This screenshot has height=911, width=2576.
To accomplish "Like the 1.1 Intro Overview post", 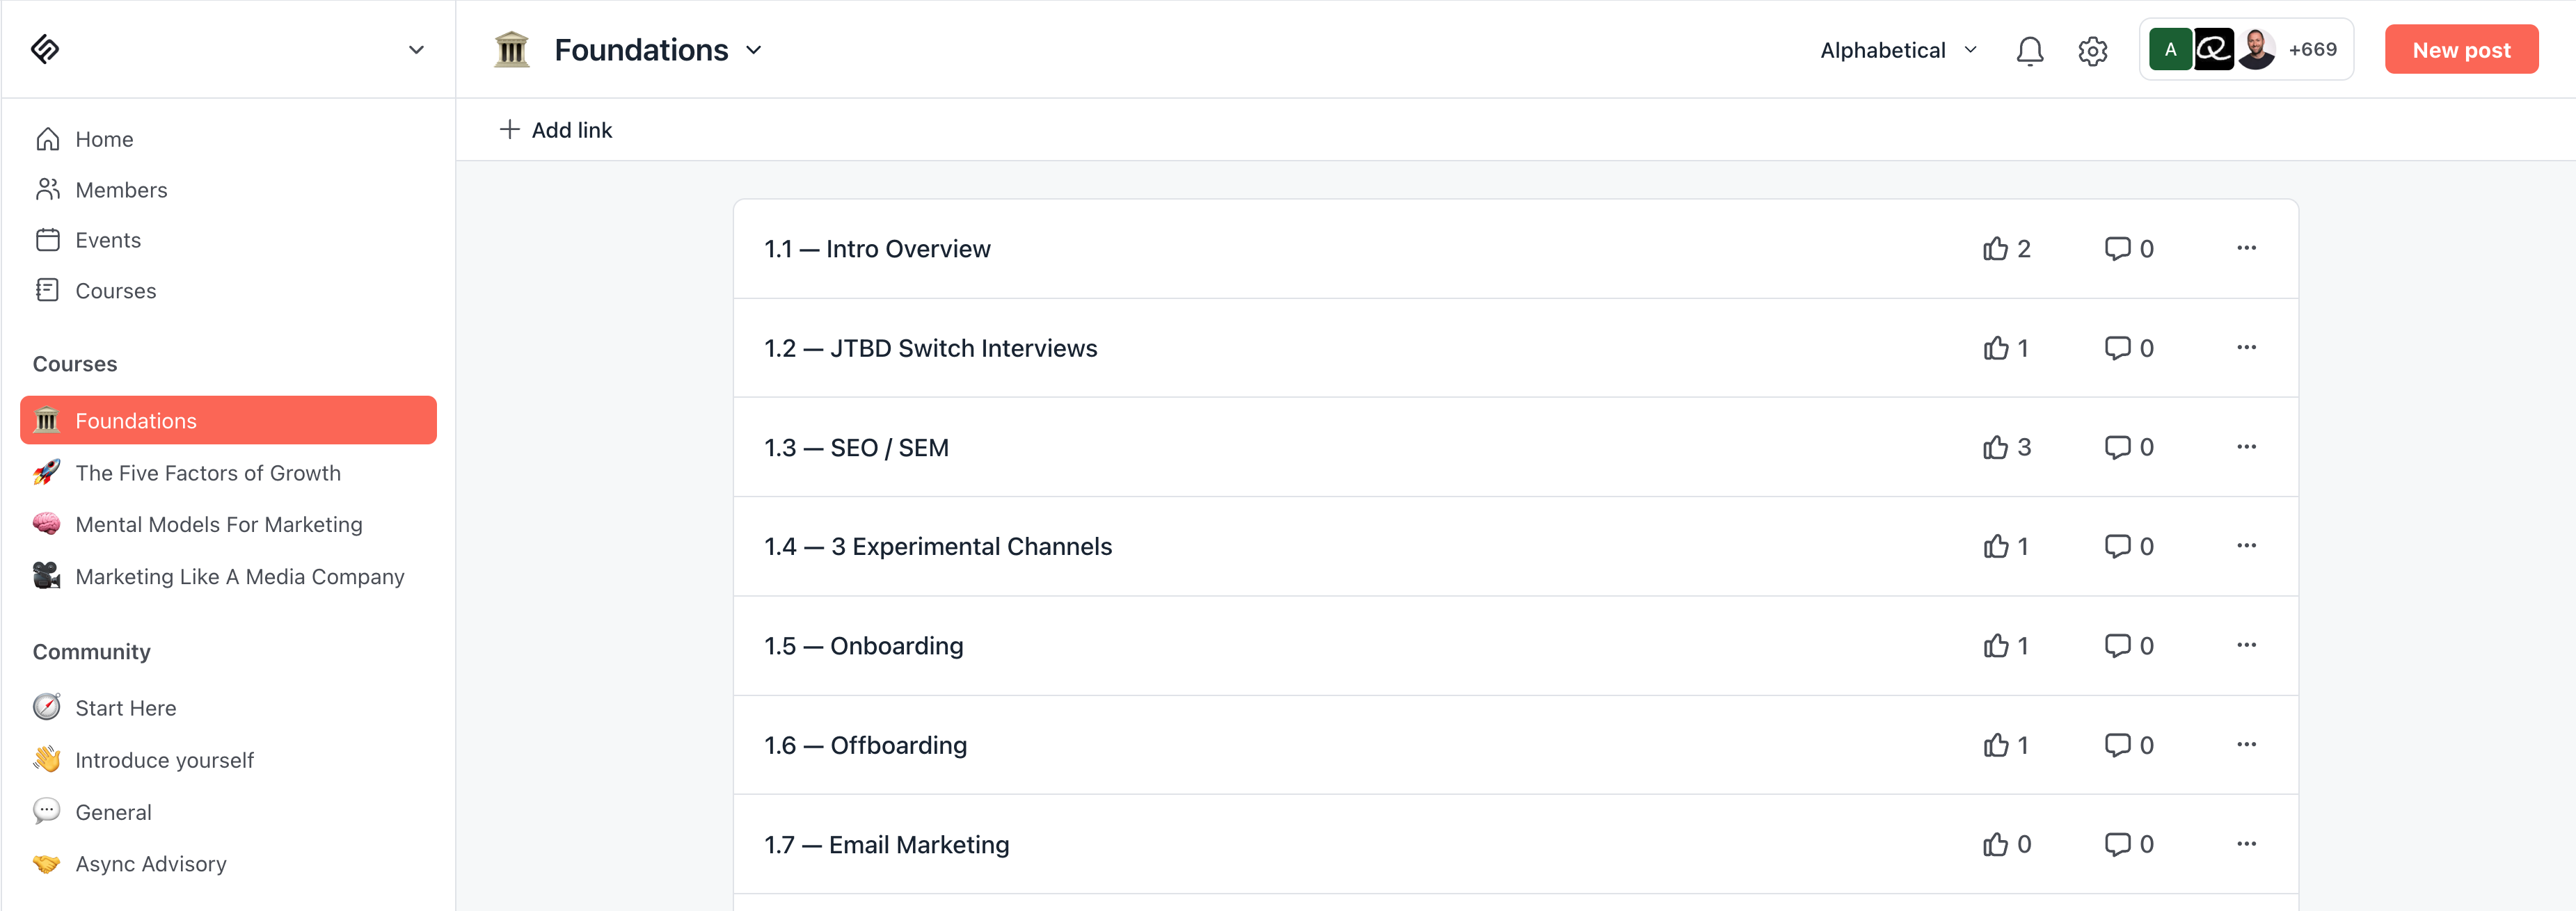I will (1995, 249).
